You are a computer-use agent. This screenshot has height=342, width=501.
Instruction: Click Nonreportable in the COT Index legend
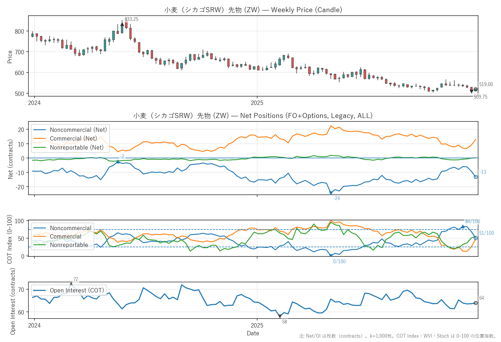(x=69, y=245)
